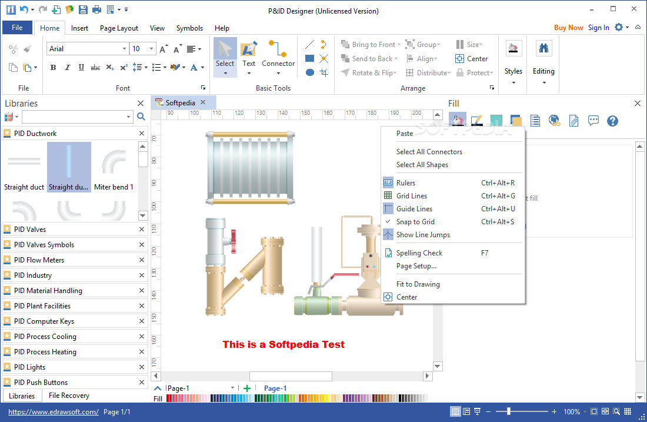Switch to File Recovery tab

click(69, 395)
